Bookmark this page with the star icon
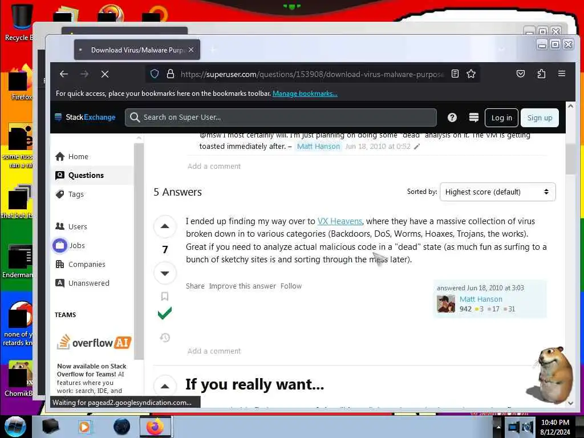 471,74
